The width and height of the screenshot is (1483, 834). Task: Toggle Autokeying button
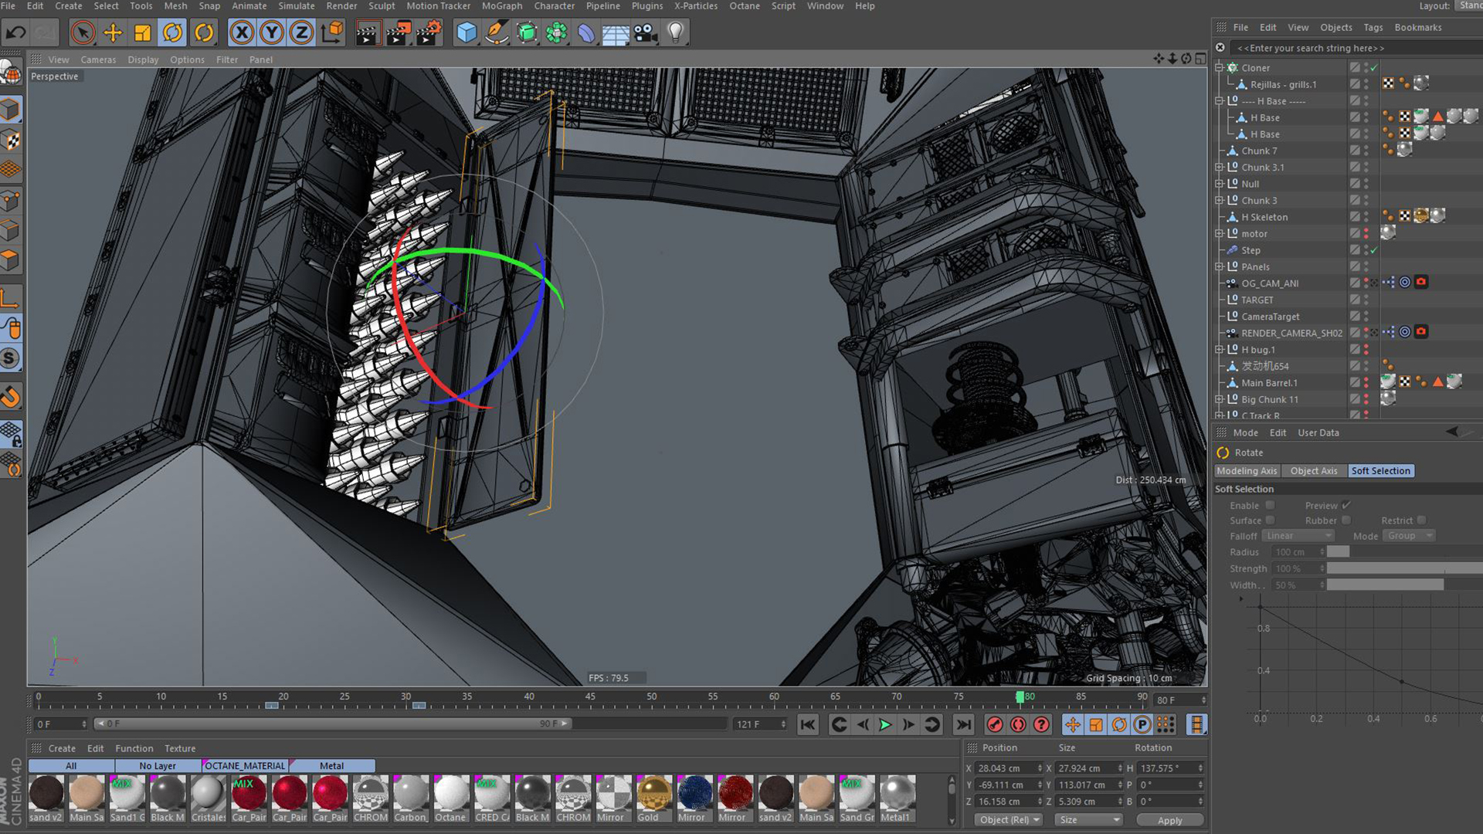pos(1018,724)
